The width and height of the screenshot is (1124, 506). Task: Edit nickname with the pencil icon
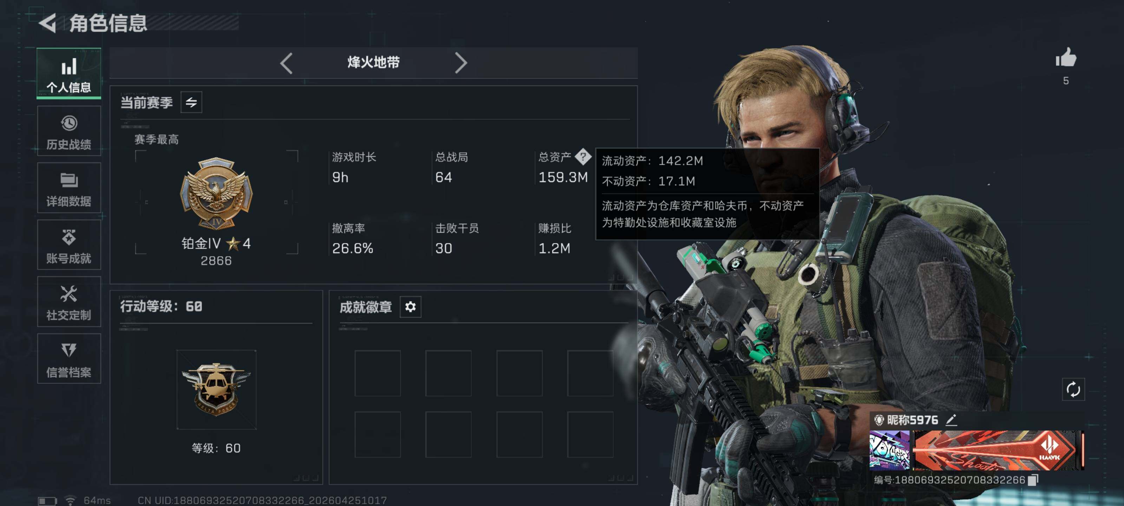point(952,420)
